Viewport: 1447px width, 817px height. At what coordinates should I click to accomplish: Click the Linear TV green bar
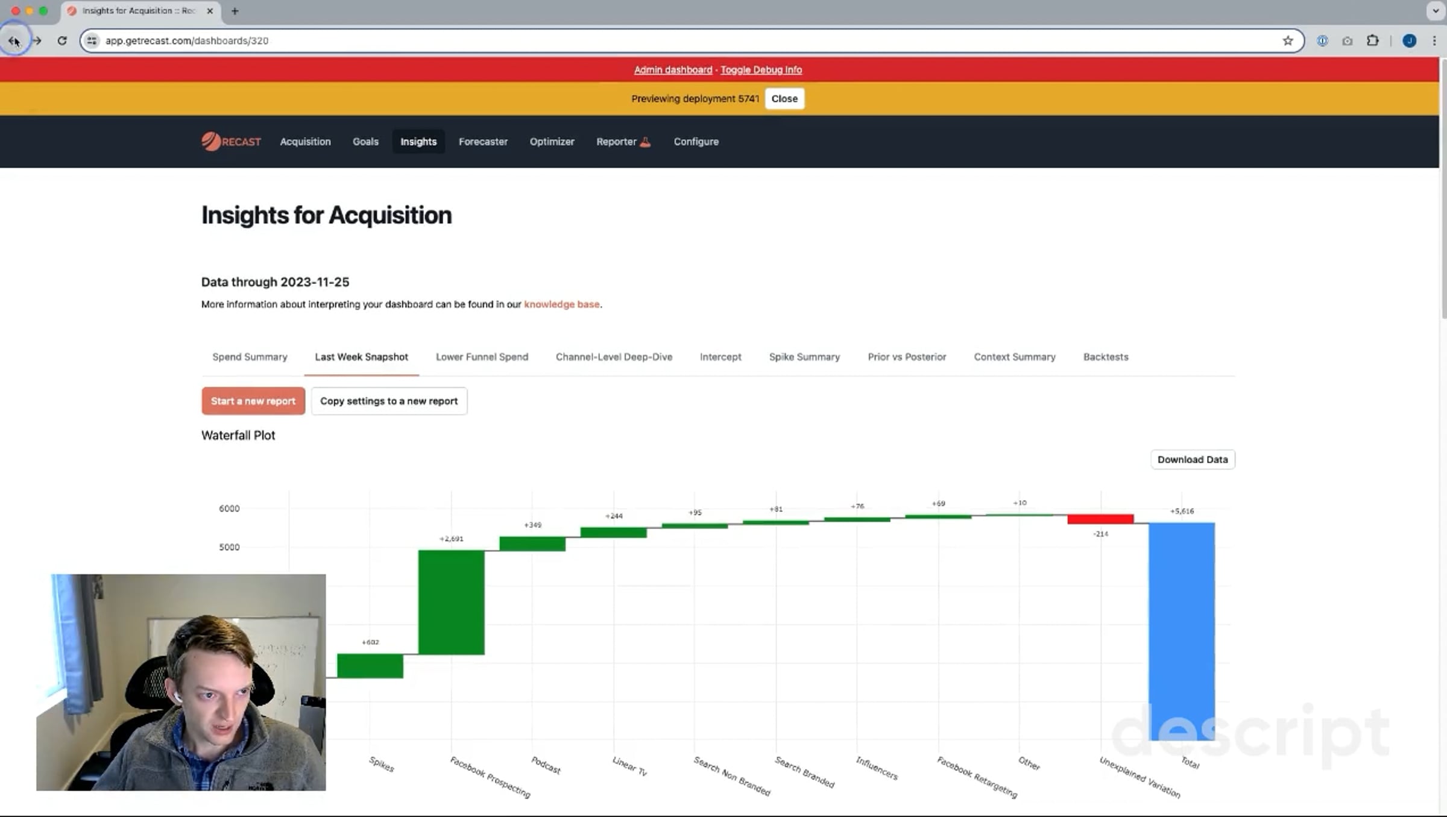coord(614,533)
